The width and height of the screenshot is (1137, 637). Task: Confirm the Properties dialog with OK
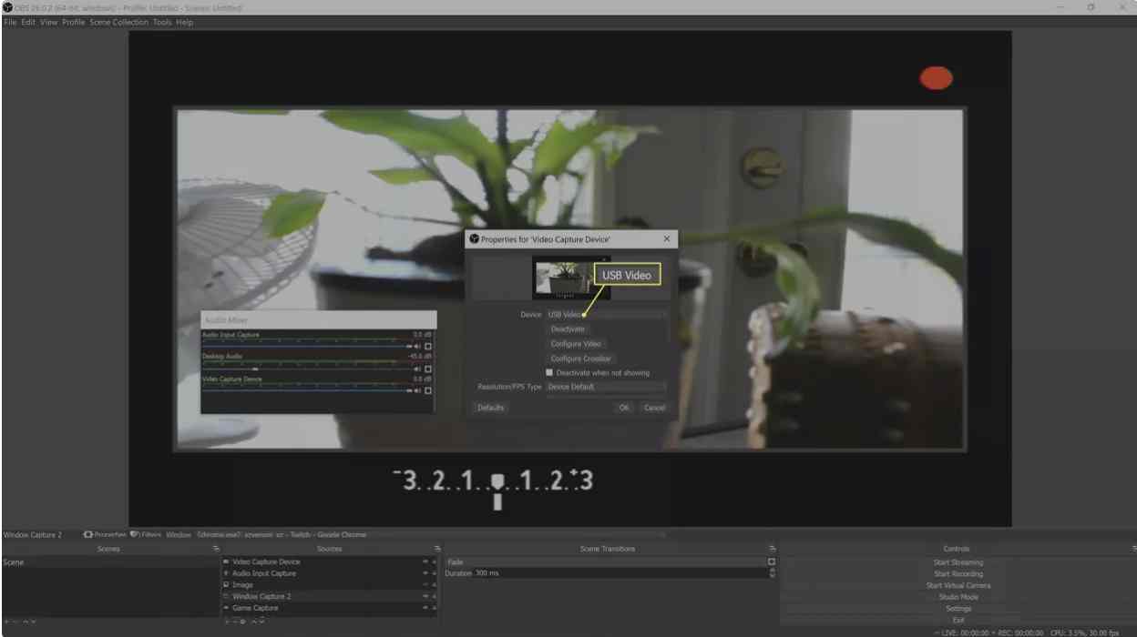624,408
